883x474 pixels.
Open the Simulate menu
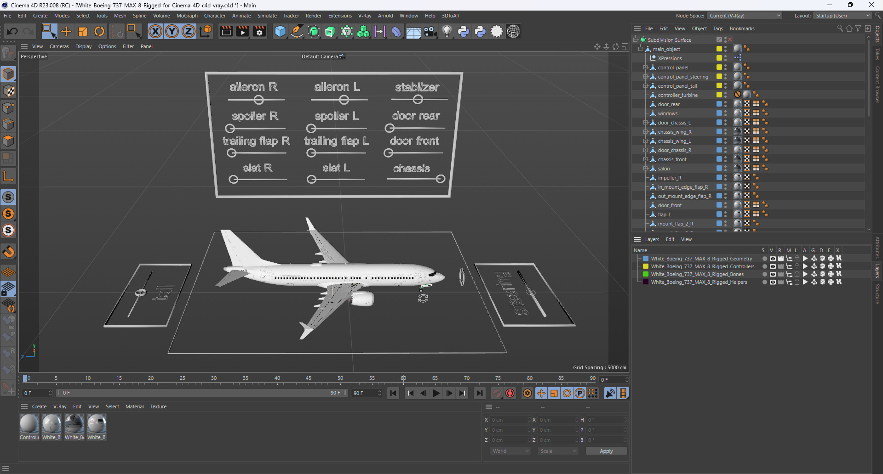pos(267,16)
